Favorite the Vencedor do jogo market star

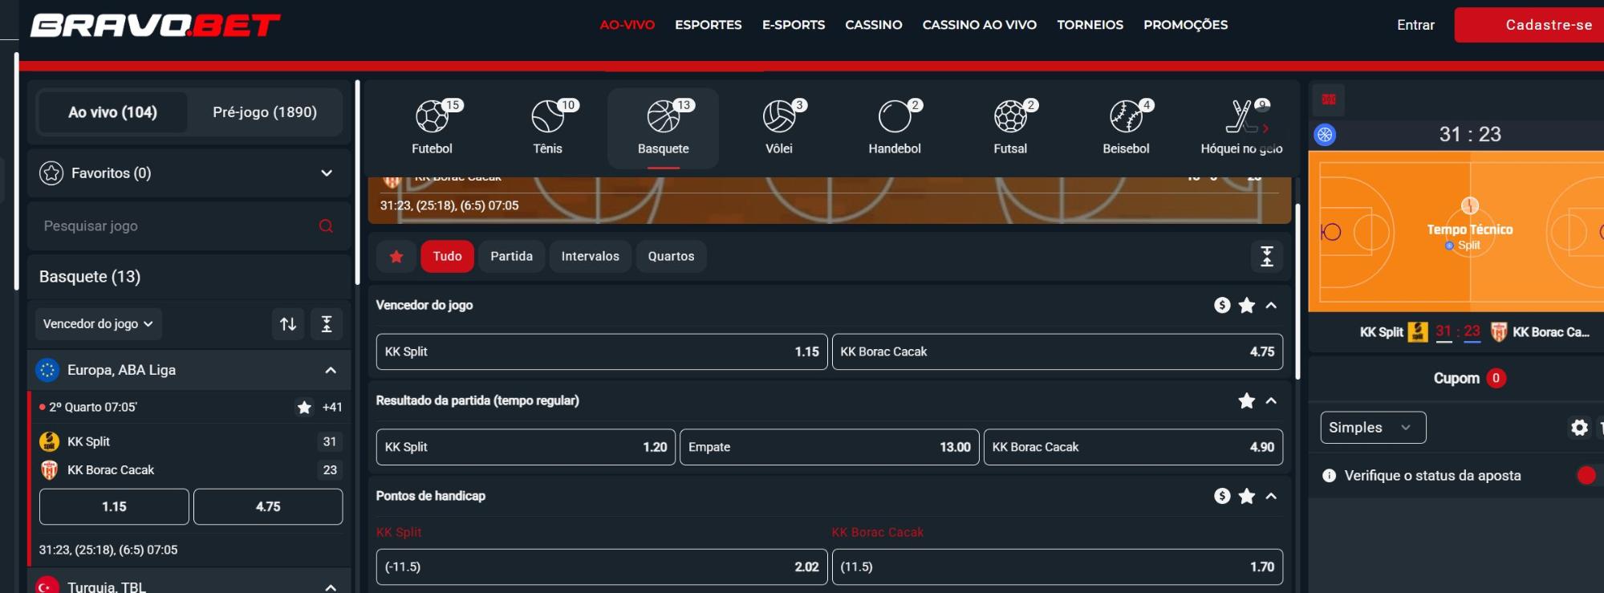click(x=1247, y=305)
